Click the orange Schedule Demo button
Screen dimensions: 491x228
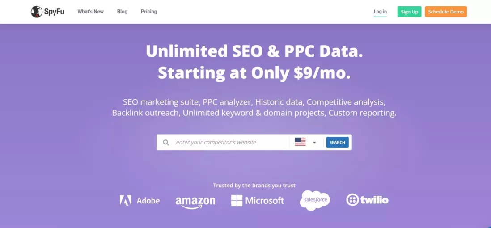pyautogui.click(x=445, y=12)
